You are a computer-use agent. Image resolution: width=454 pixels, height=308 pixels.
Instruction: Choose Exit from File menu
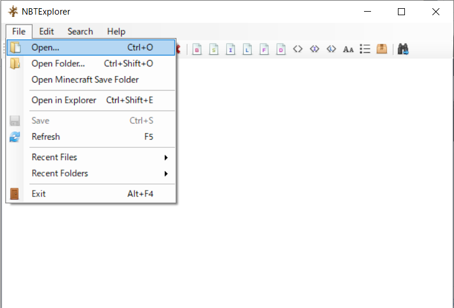tap(91, 193)
